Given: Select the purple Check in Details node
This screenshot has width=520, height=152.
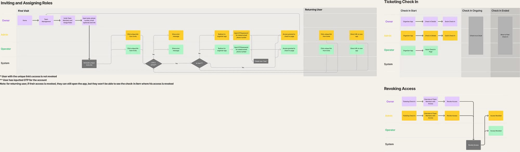Looking at the screenshot, I should pyautogui.click(x=431, y=22).
